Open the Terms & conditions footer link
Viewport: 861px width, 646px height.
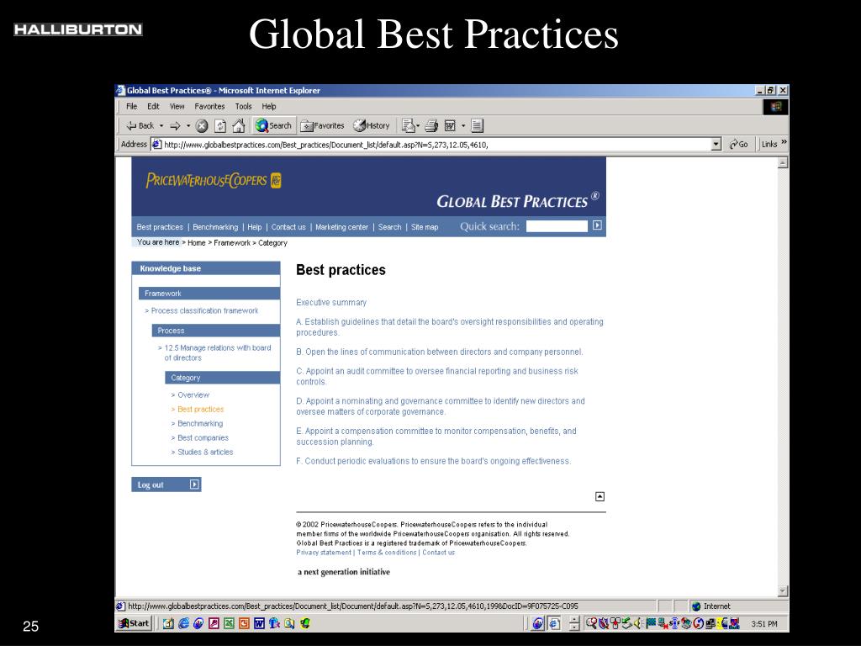(x=387, y=553)
